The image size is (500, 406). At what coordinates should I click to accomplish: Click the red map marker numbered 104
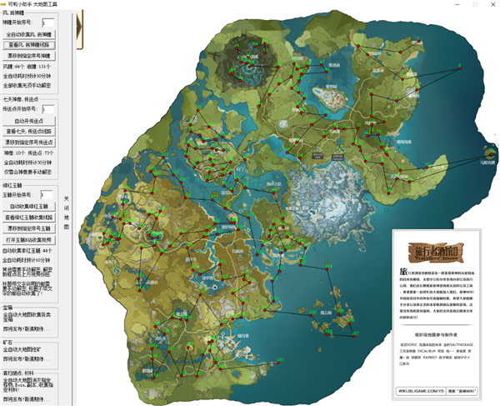tap(327, 269)
